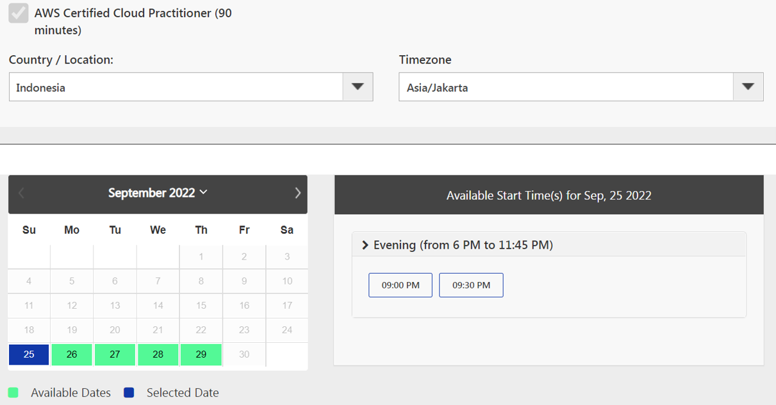This screenshot has width=776, height=405.
Task: Click the Indonesia country field
Action: coord(176,87)
